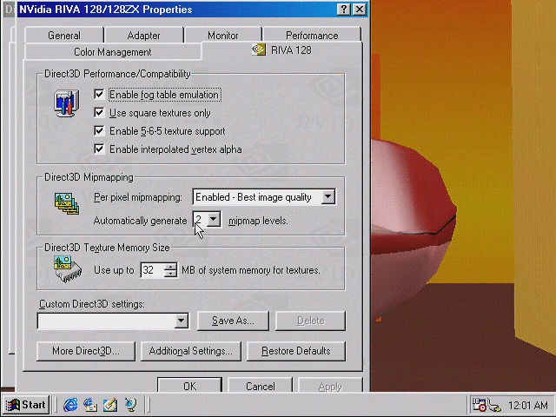
Task: Click the Task Scheduler tray icon
Action: click(x=479, y=405)
